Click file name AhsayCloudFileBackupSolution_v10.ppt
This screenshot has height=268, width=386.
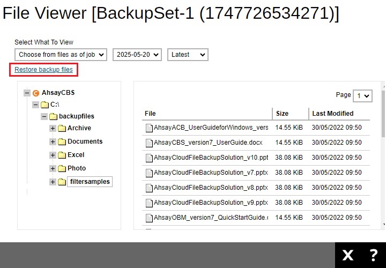coord(211,158)
